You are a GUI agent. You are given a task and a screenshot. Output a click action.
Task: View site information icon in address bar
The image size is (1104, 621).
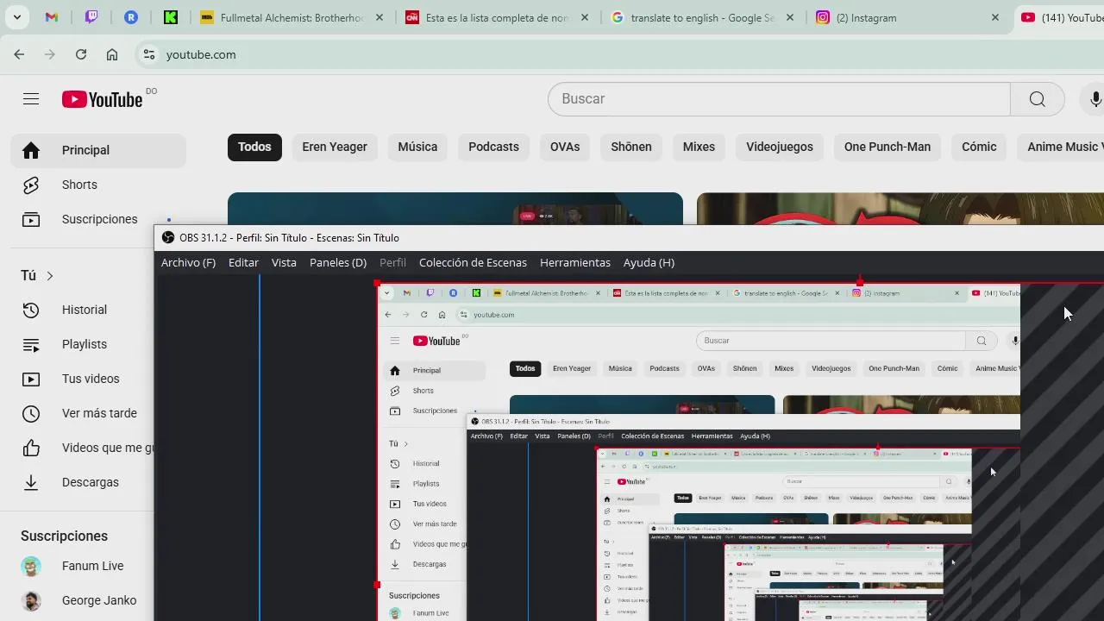pyautogui.click(x=149, y=54)
